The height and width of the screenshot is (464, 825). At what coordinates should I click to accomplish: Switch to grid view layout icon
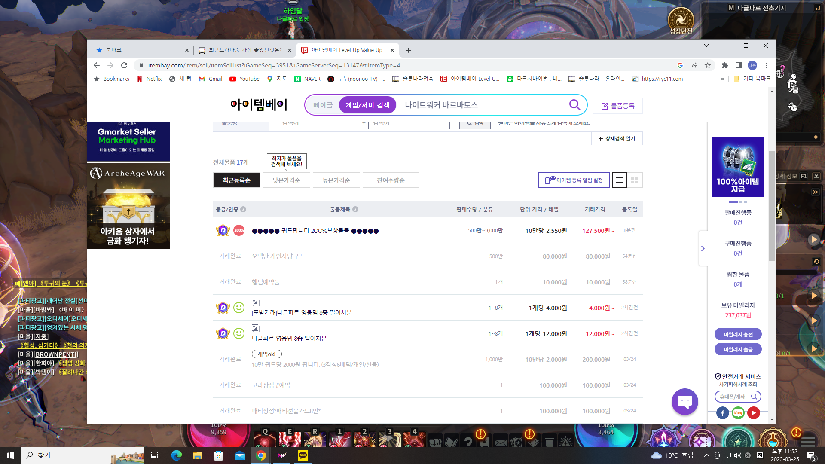[635, 180]
